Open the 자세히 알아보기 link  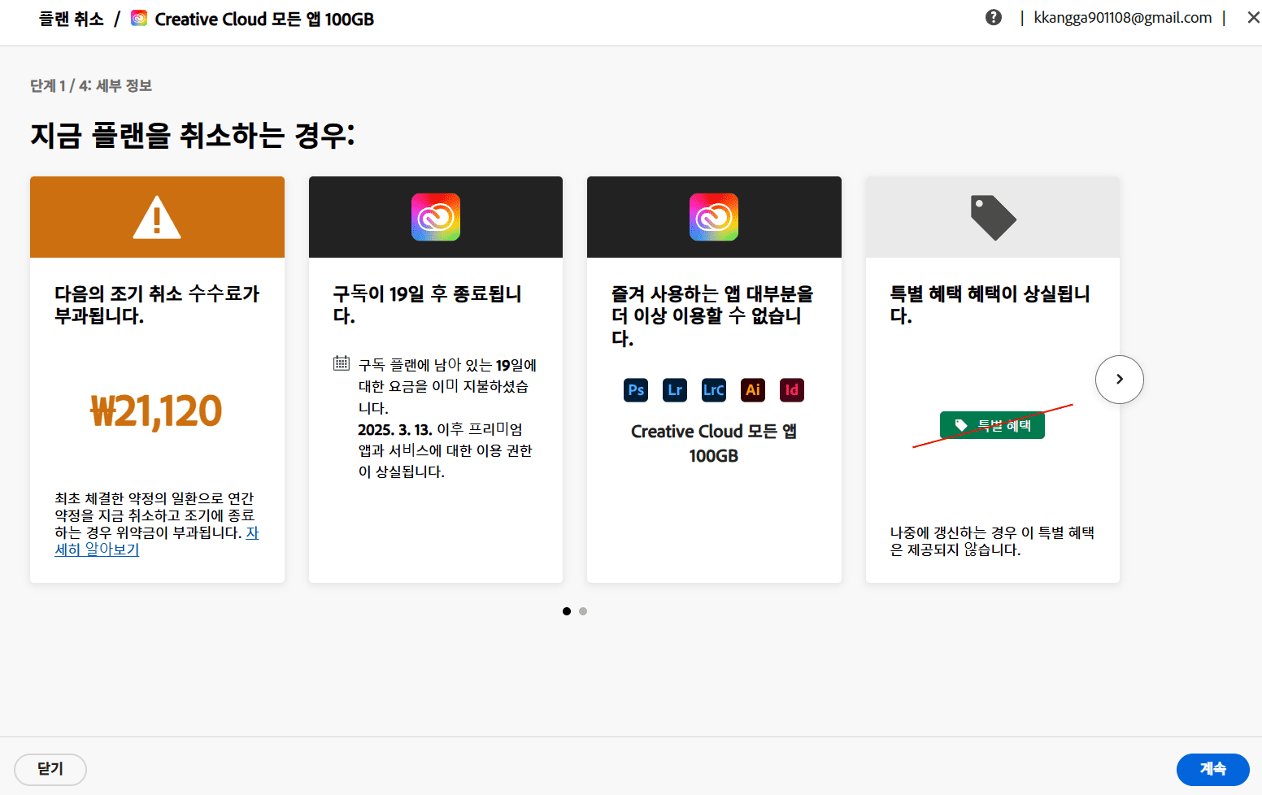97,550
